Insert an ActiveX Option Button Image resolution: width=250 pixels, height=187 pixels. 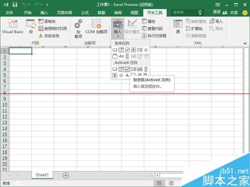[x=121, y=75]
